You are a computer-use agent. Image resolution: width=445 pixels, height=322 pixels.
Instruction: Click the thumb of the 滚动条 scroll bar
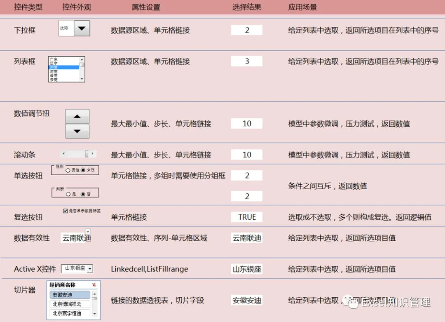point(87,154)
